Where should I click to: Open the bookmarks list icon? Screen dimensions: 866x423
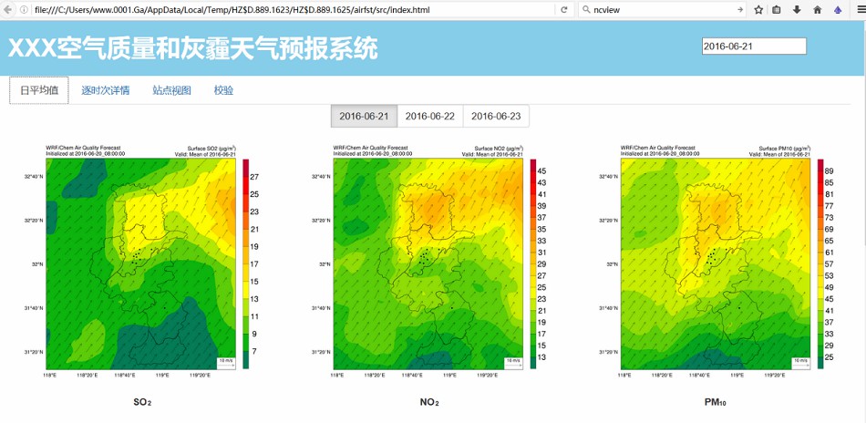(x=778, y=10)
